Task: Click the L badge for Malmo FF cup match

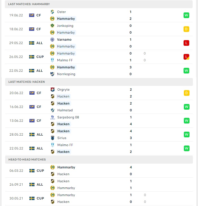Action: pyautogui.click(x=186, y=57)
